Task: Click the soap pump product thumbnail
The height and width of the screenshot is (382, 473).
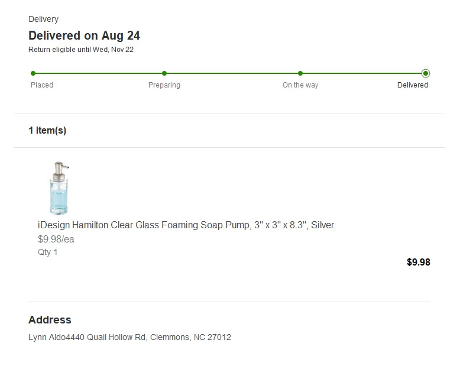Action: pos(60,187)
